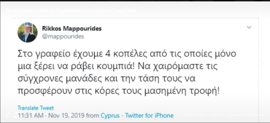
Task: Click the Love2live user name in title
Action: pyautogui.click(x=124, y=11)
